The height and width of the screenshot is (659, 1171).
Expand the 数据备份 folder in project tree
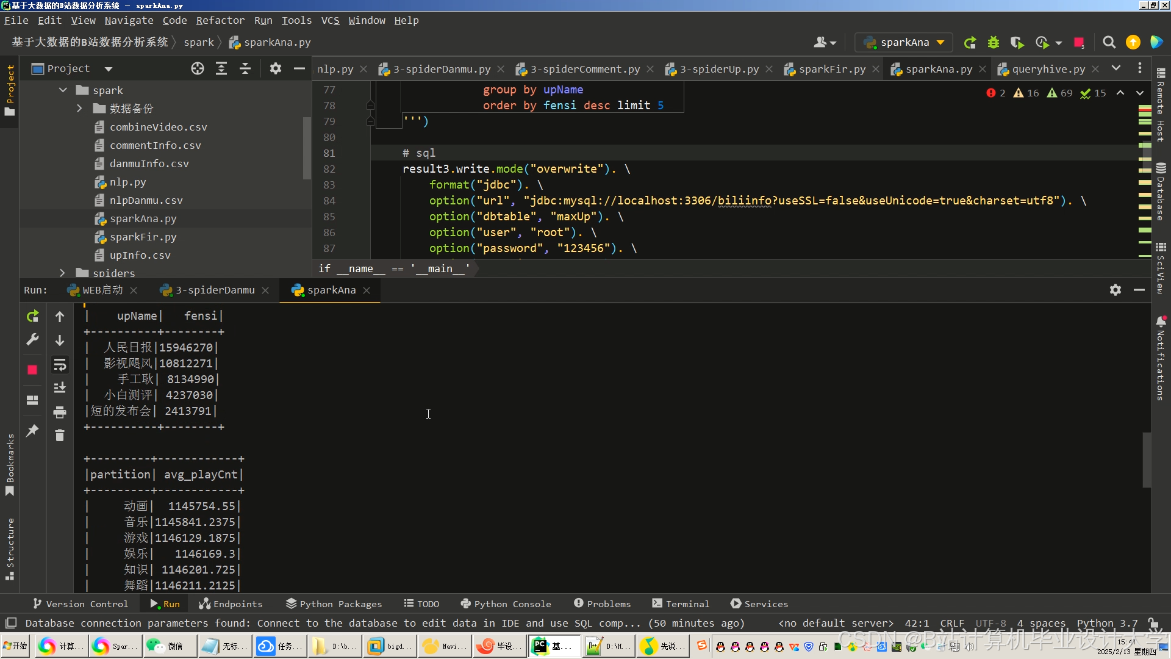tap(79, 109)
